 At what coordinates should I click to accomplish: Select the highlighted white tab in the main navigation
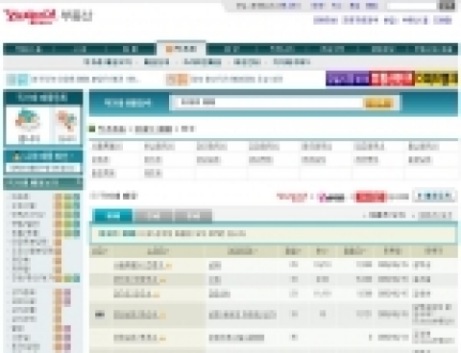point(182,49)
